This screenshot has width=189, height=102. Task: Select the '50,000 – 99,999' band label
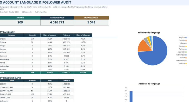pyautogui.click(x=6, y=87)
